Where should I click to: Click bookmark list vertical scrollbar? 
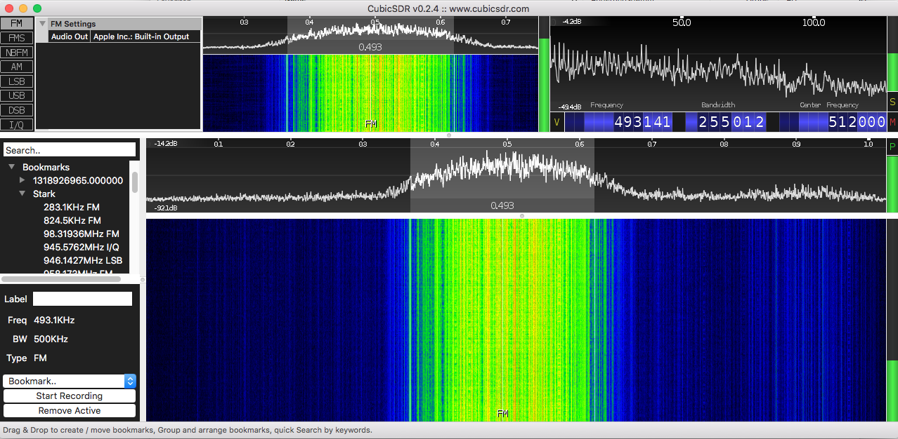(135, 182)
